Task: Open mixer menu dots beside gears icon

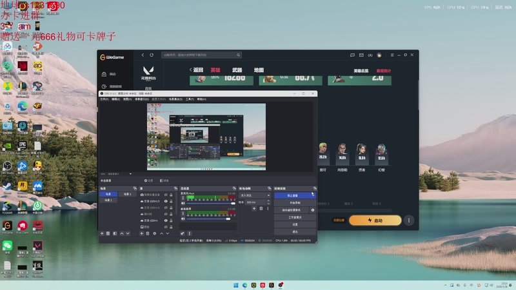Action: (x=189, y=233)
